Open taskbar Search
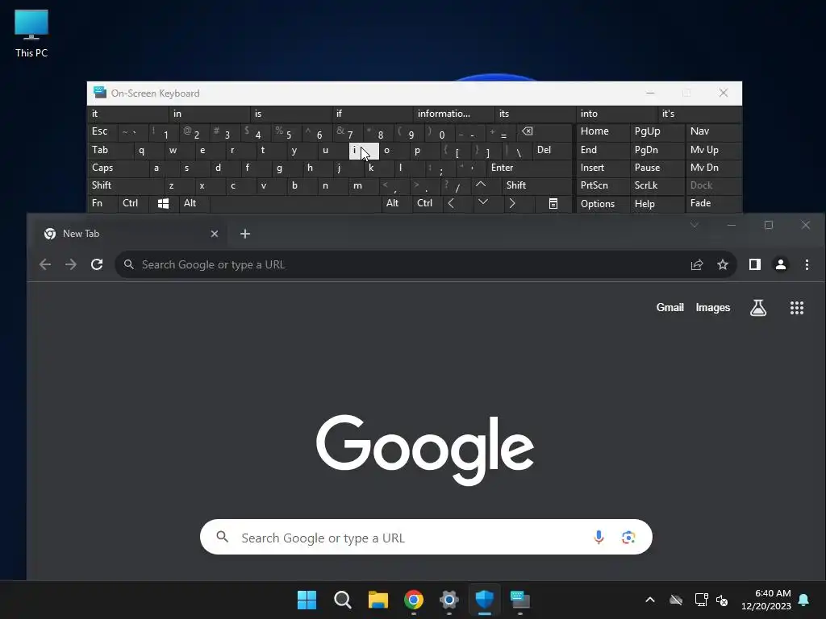This screenshot has width=826, height=619. tap(342, 600)
